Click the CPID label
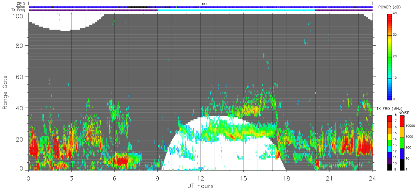The height and width of the screenshot is (193, 419). pyautogui.click(x=21, y=4)
